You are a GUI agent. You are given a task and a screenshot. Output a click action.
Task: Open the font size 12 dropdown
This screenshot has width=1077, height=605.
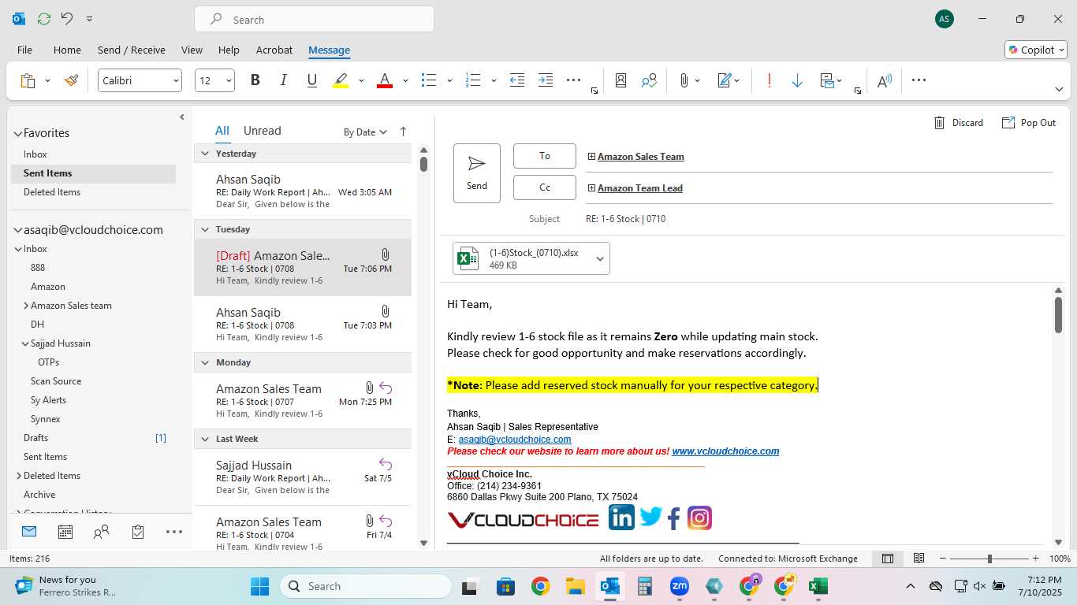[229, 80]
